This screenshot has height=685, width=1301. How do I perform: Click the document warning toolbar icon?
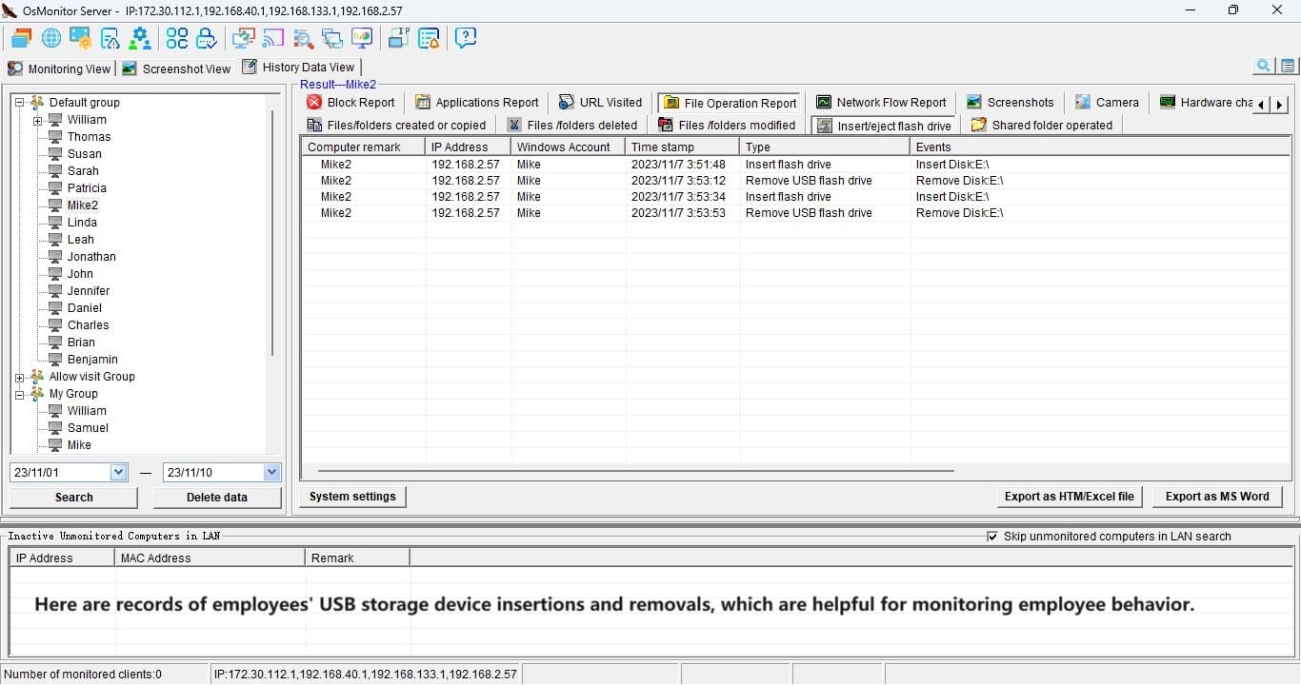point(110,37)
